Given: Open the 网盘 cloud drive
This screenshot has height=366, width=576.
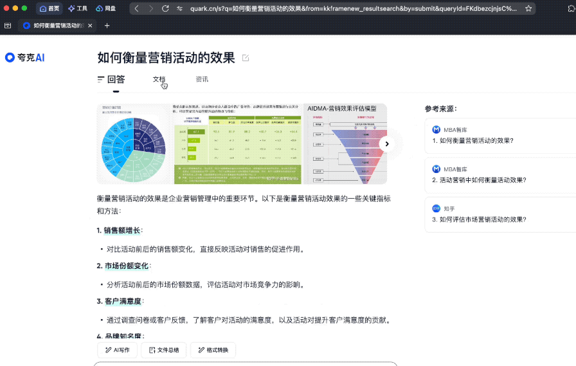Looking at the screenshot, I should pos(106,8).
